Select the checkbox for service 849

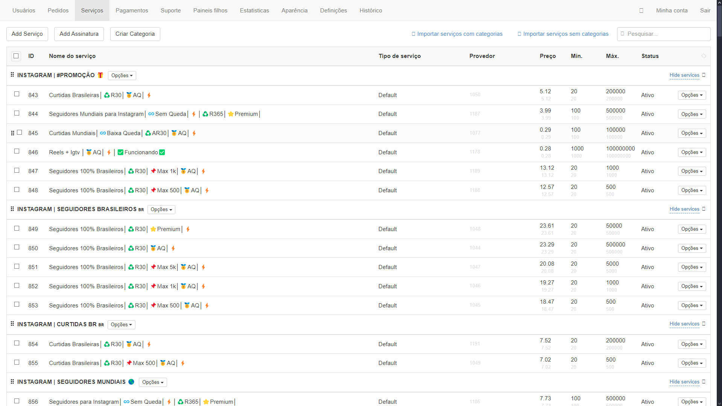(17, 228)
